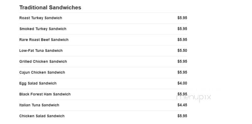Screen dimensions: 252x124
Task: Select Roast Turkey Sandwich item
Action: point(41,18)
